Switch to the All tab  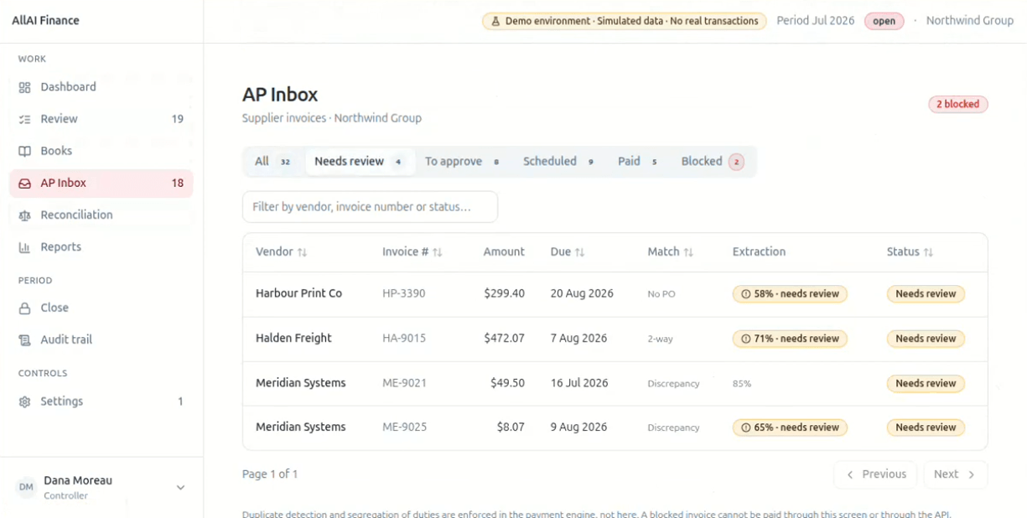273,162
